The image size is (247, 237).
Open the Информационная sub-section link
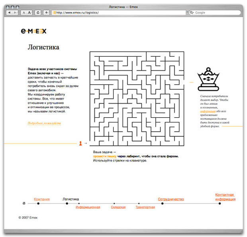[88, 207]
